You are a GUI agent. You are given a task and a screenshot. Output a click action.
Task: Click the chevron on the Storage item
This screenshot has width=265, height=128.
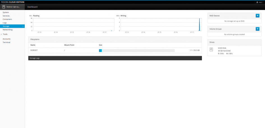pyautogui.click(x=23, y=26)
